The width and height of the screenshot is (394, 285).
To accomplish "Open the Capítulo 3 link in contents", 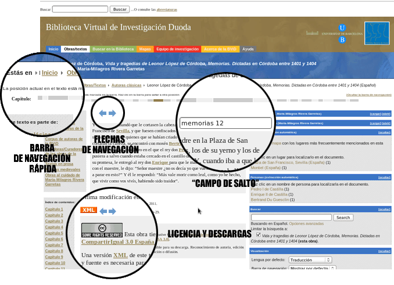I will (54, 221).
